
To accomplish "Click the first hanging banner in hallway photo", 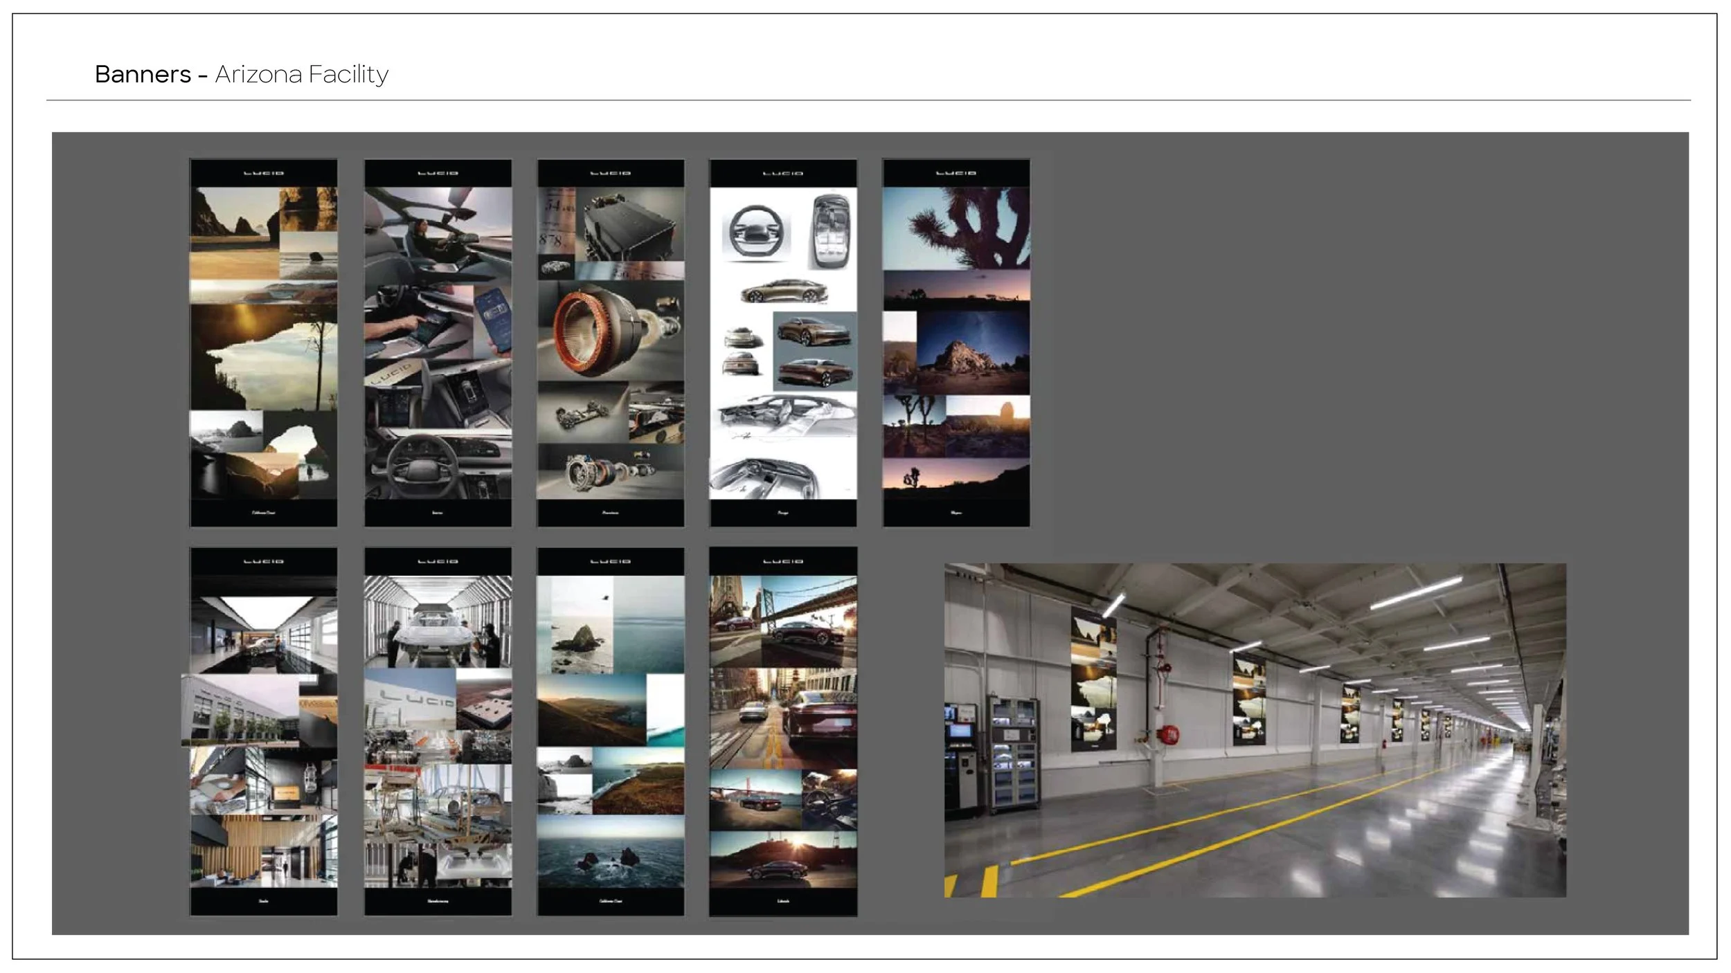I will click(1093, 679).
